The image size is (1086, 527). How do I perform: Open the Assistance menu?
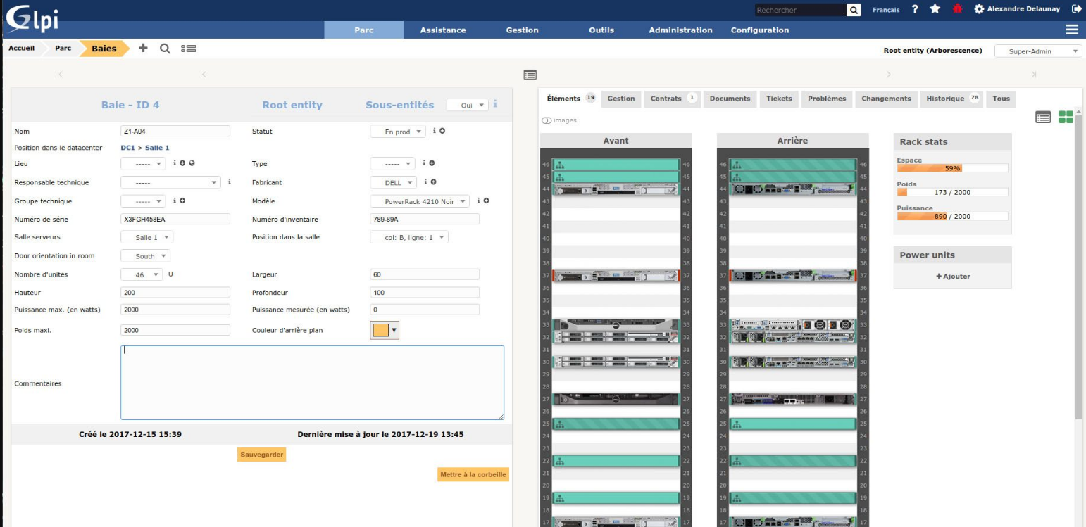[x=442, y=30]
